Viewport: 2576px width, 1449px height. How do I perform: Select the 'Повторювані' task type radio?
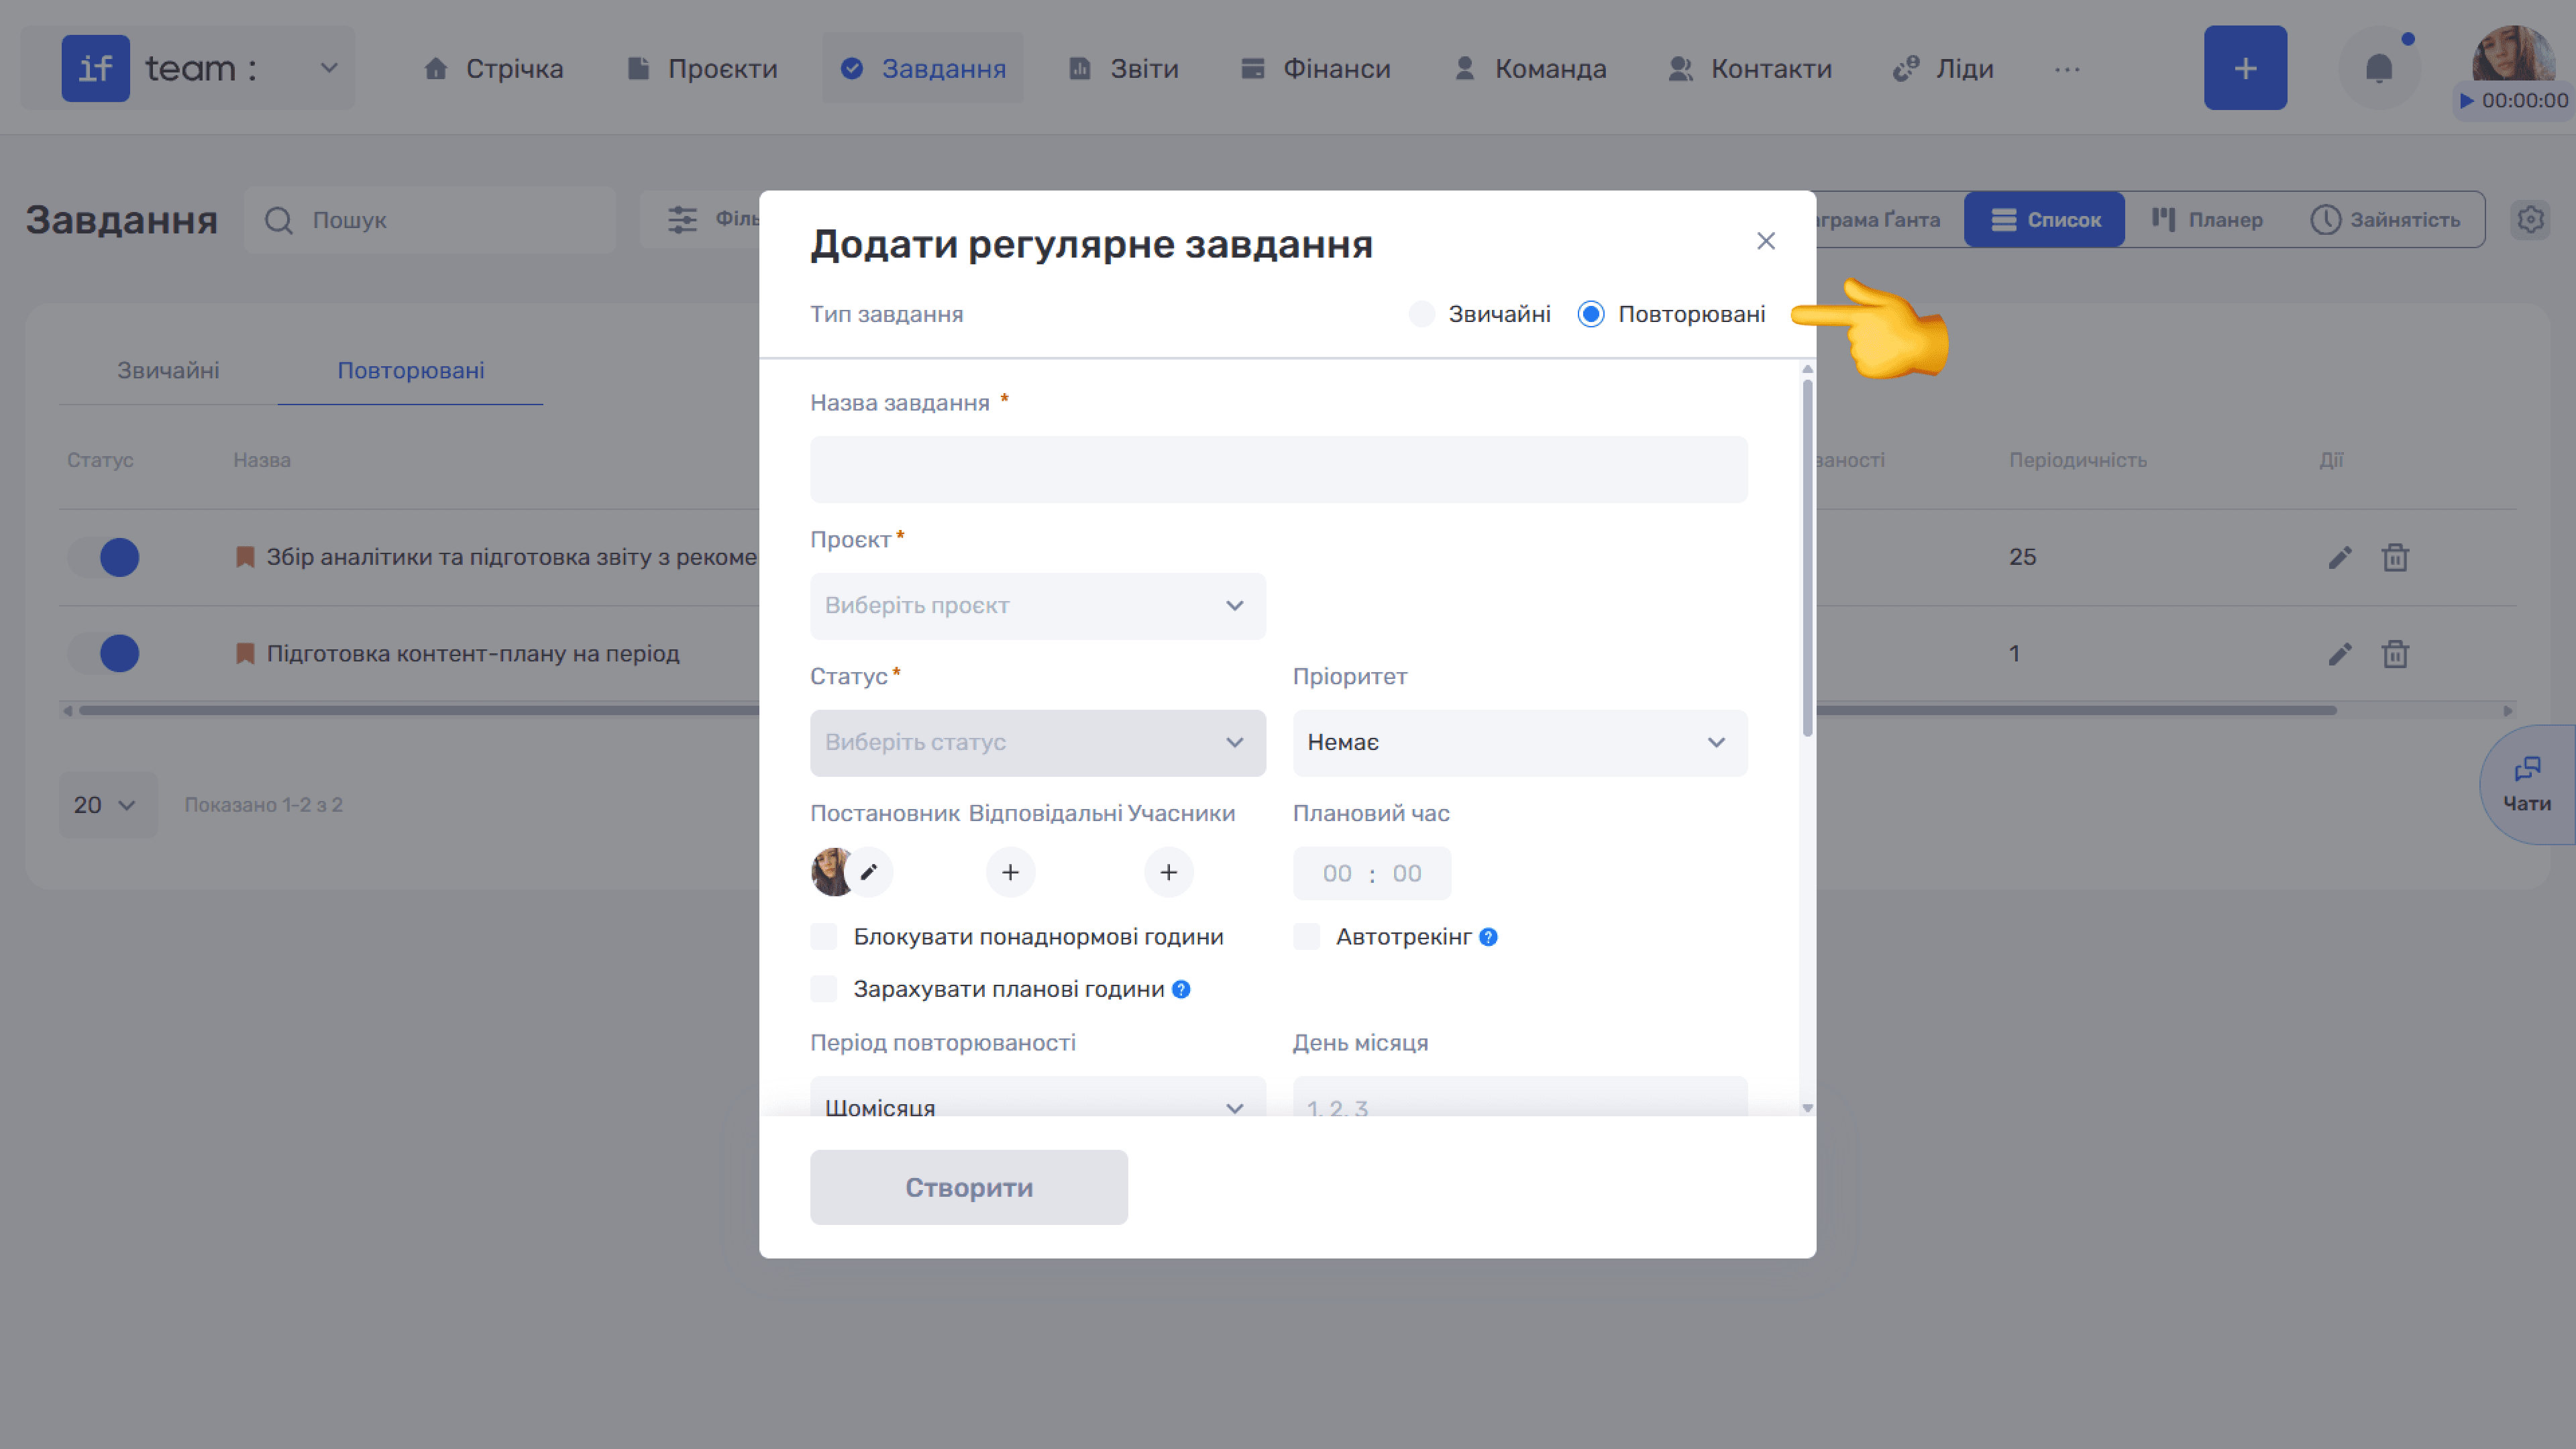1591,314
